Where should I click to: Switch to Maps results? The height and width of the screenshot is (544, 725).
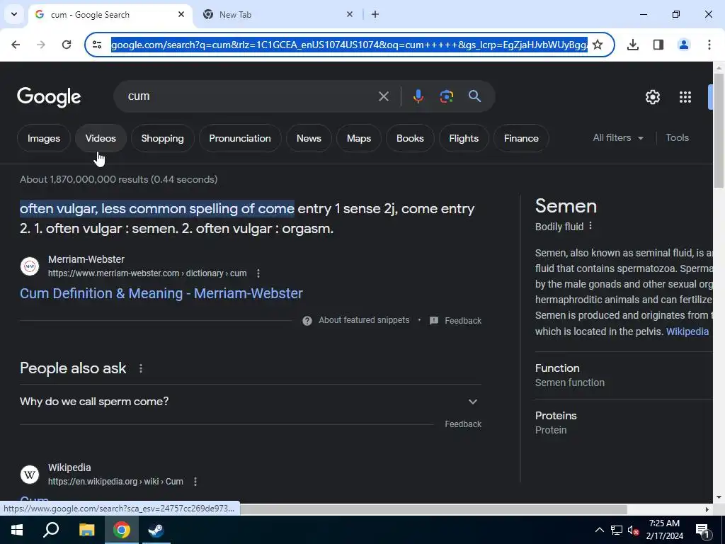(359, 138)
